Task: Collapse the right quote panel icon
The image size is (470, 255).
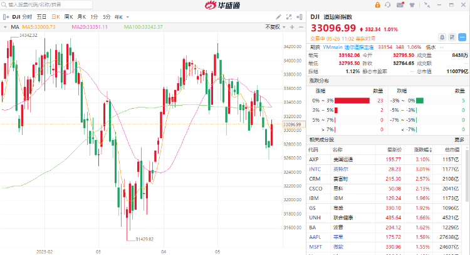Action: [x=299, y=17]
